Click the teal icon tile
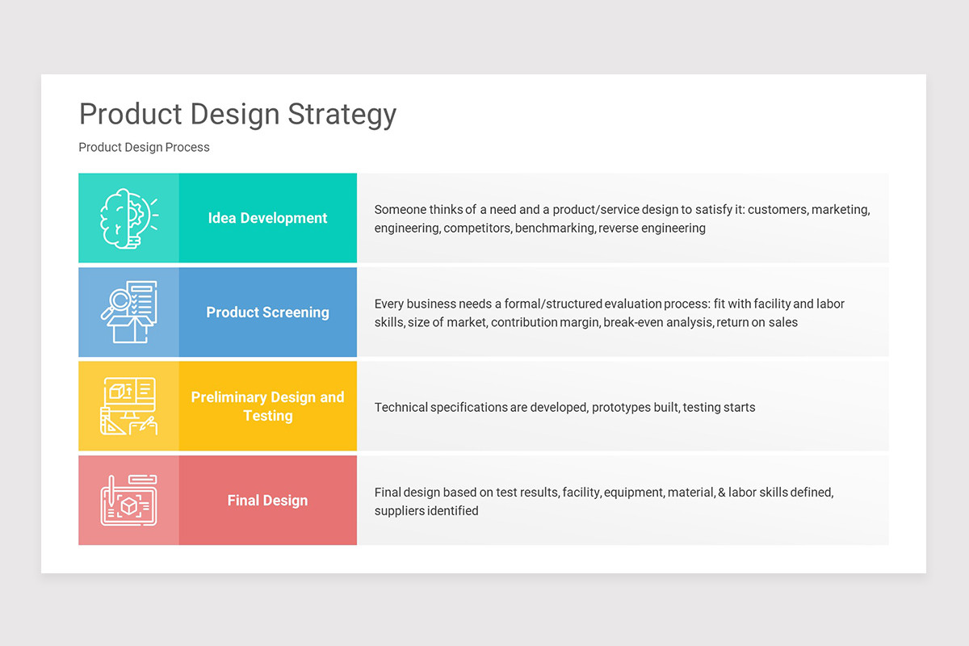 coord(128,218)
